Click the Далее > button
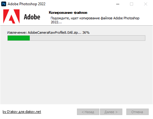This screenshot has width=153, height=119. [111, 112]
